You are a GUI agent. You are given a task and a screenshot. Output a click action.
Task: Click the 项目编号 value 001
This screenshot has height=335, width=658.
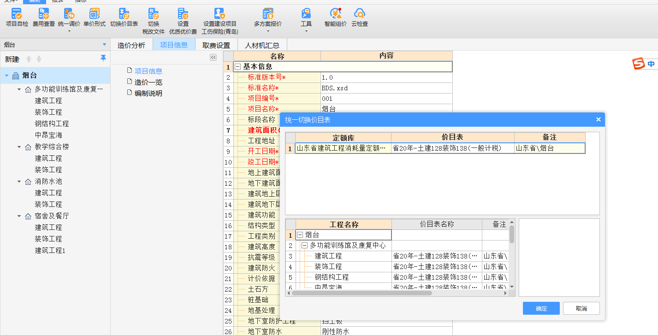pyautogui.click(x=386, y=99)
